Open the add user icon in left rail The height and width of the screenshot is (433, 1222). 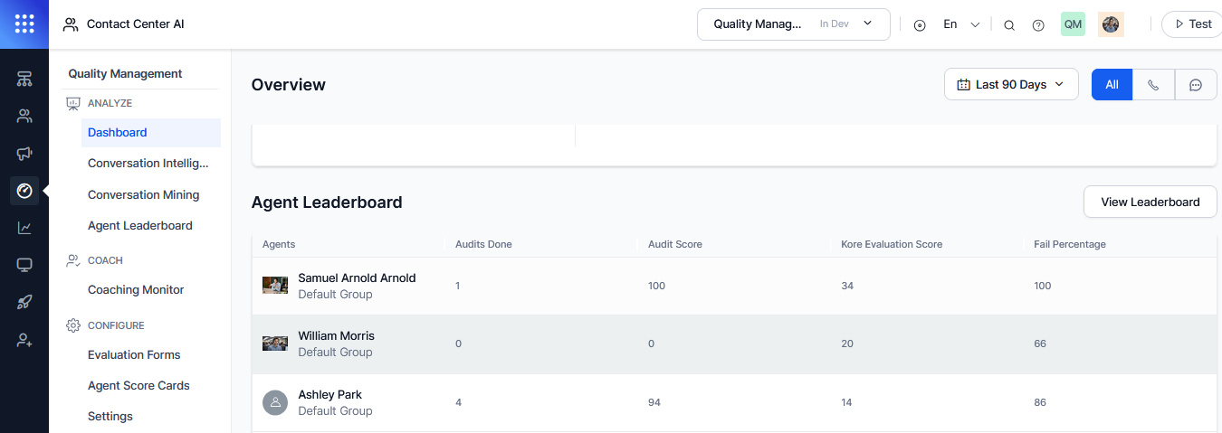click(x=24, y=340)
